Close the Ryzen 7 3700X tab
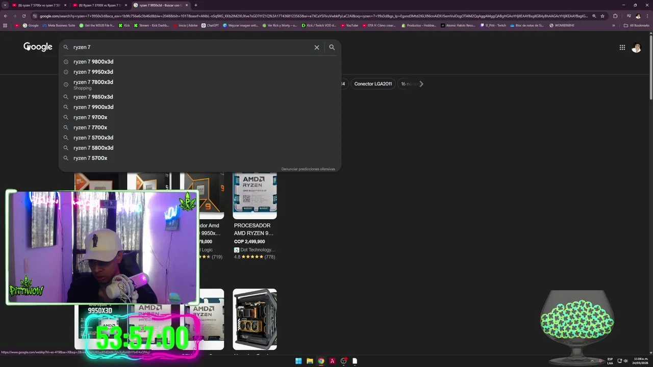The width and height of the screenshot is (653, 367). 126,5
